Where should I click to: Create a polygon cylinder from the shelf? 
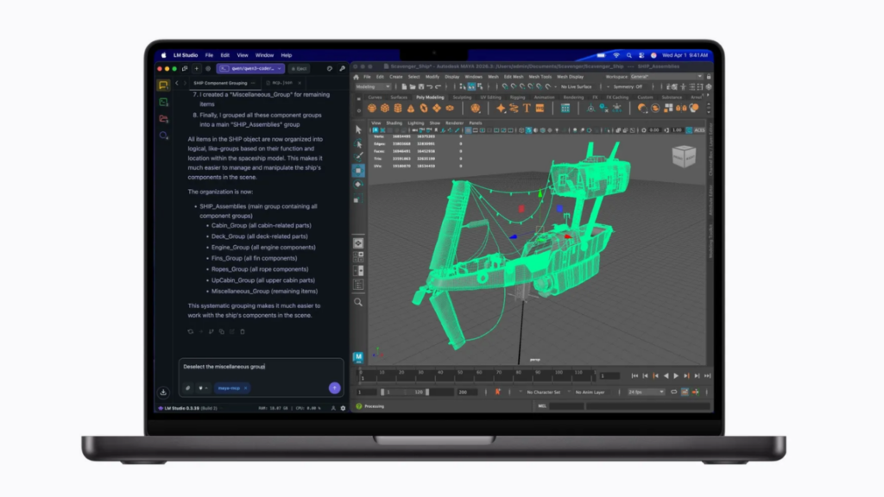pos(398,108)
